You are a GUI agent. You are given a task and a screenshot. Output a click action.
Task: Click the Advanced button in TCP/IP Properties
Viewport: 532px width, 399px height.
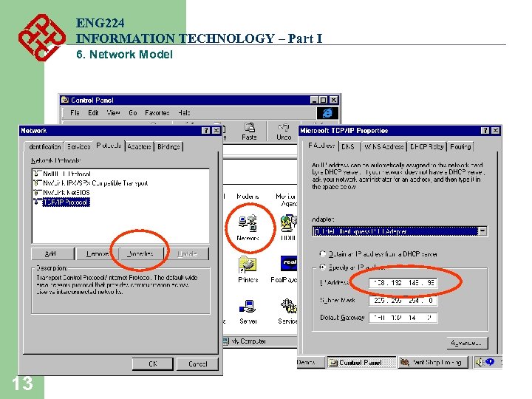pyautogui.click(x=467, y=343)
